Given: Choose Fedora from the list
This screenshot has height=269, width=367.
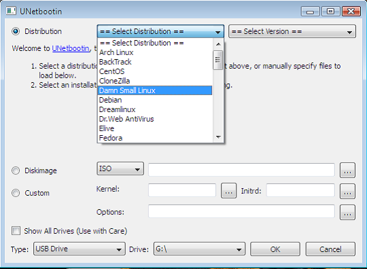Looking at the screenshot, I should point(155,138).
